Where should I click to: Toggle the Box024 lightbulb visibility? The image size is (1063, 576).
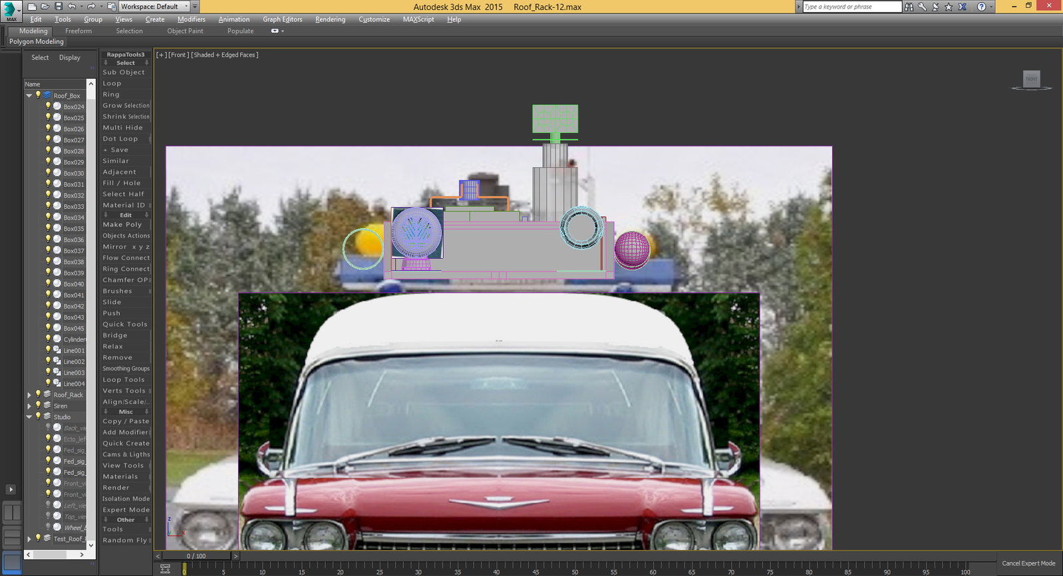tap(48, 106)
